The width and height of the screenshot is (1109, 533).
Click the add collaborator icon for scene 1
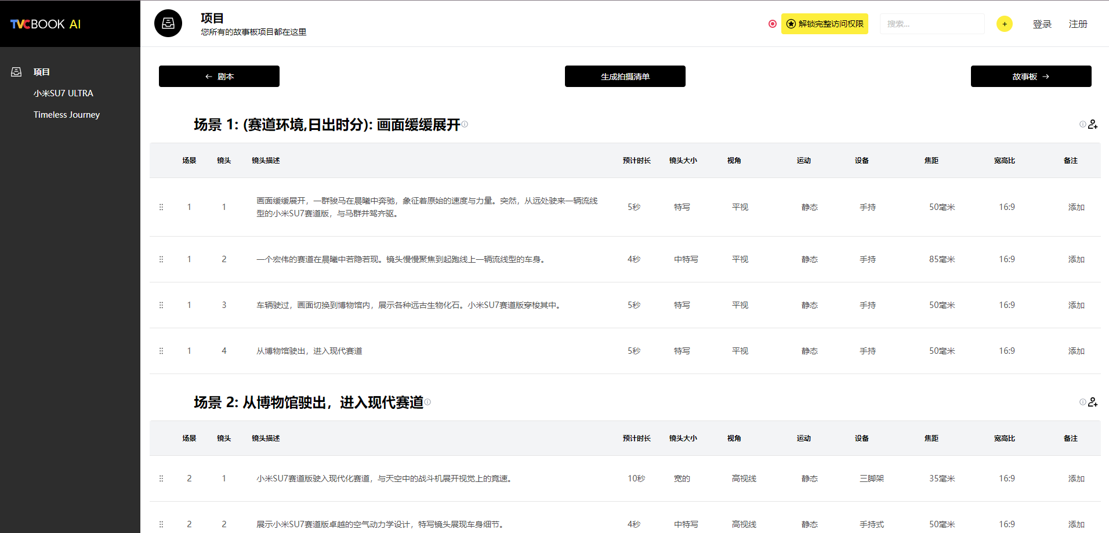(x=1093, y=124)
